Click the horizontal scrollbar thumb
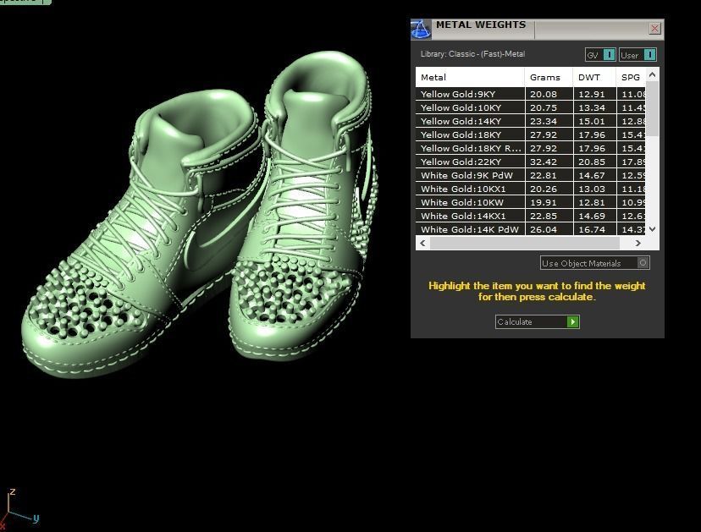701x532 pixels. pos(525,243)
